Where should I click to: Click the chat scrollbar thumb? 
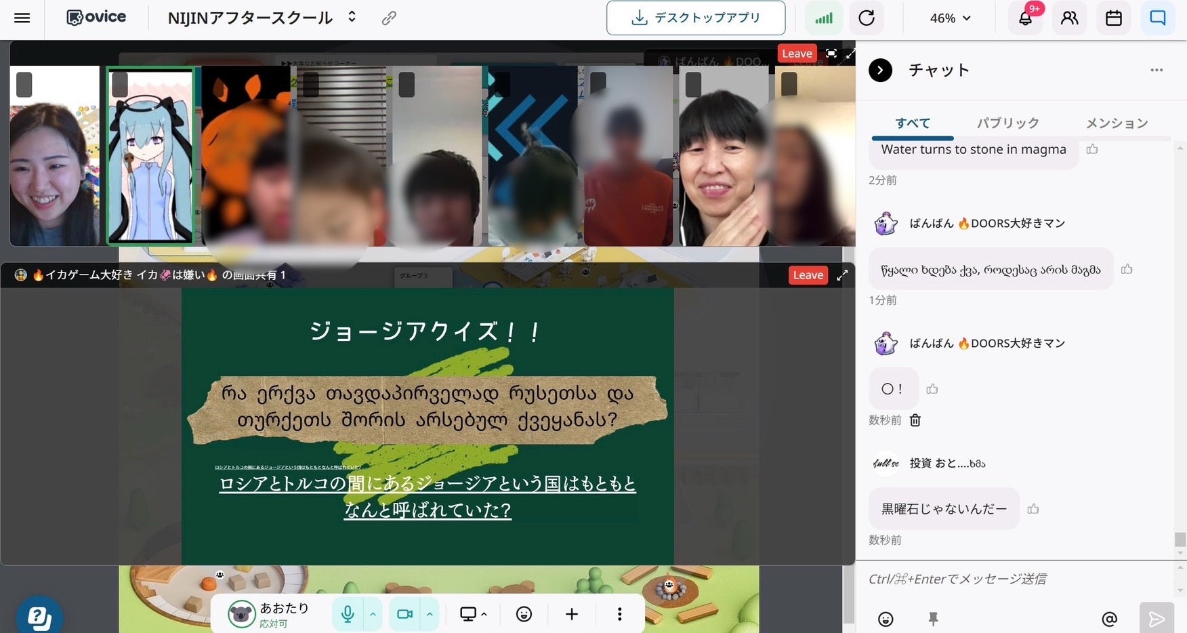coord(1180,539)
